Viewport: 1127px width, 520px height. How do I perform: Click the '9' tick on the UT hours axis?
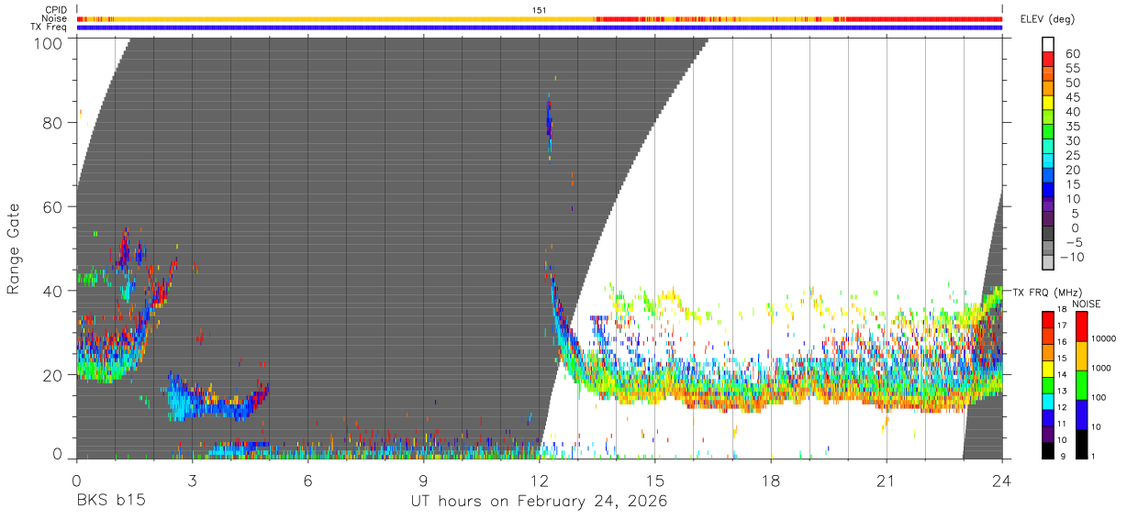423,481
